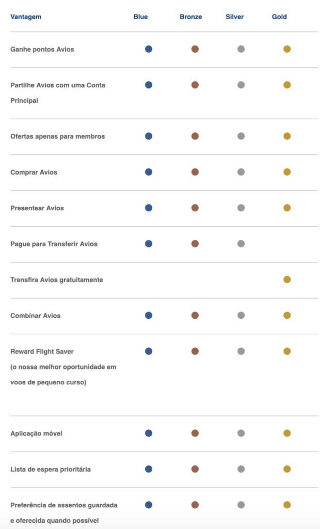Click the Transfira Avios gratuitamente row label
The width and height of the screenshot is (320, 529).
57,280
